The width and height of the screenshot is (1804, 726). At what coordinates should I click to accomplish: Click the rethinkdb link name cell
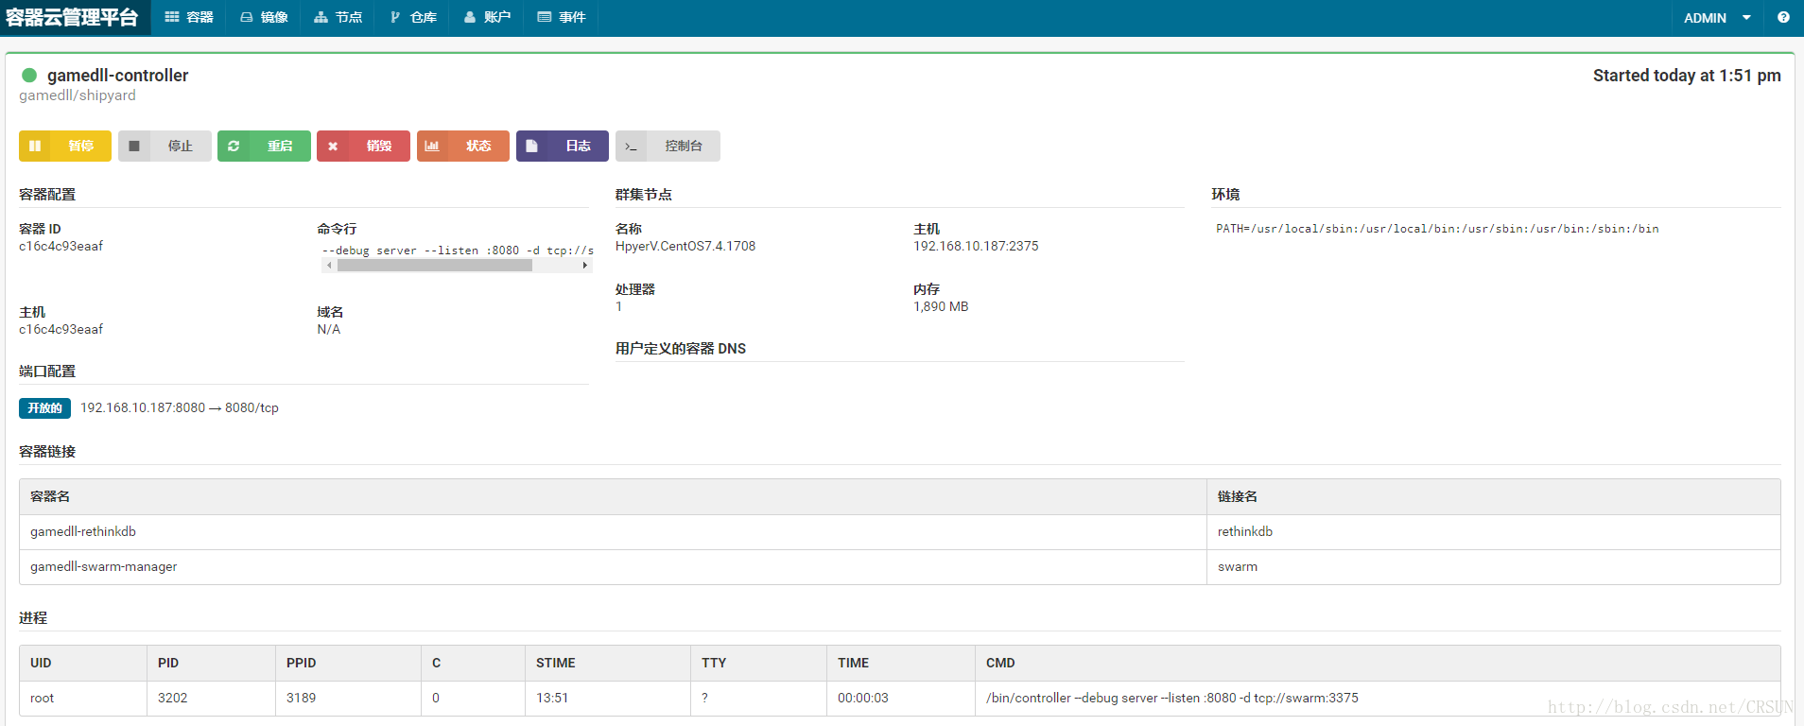[x=1494, y=532]
